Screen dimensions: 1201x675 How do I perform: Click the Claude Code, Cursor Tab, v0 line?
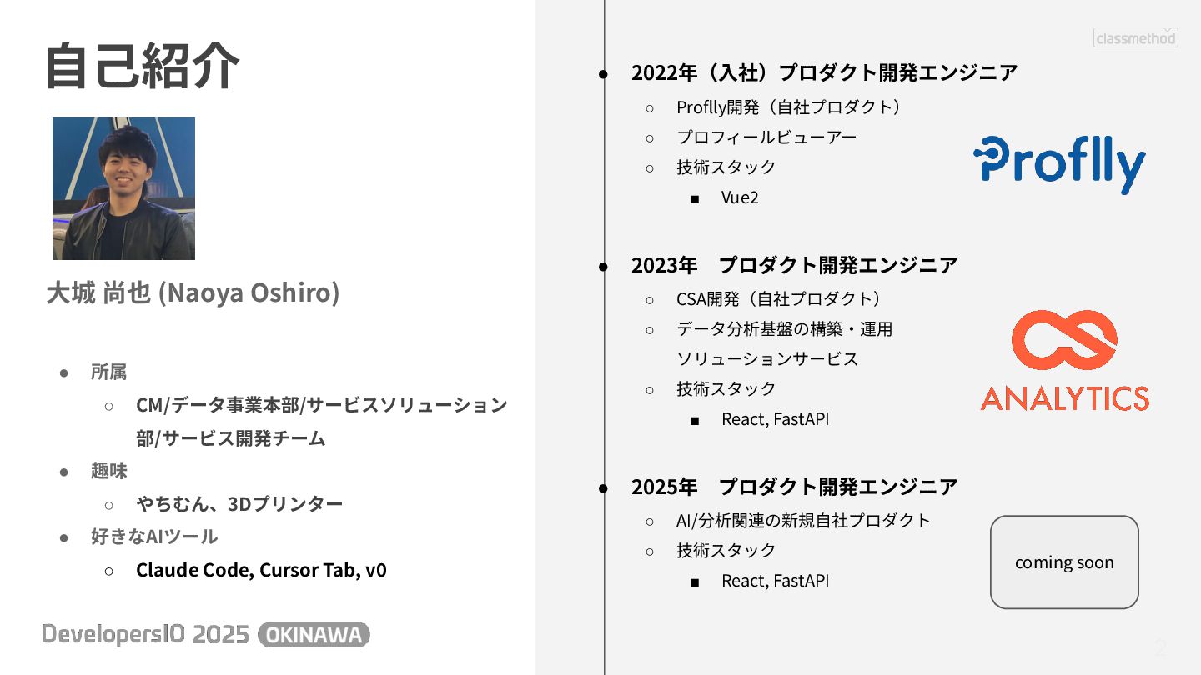click(x=261, y=570)
